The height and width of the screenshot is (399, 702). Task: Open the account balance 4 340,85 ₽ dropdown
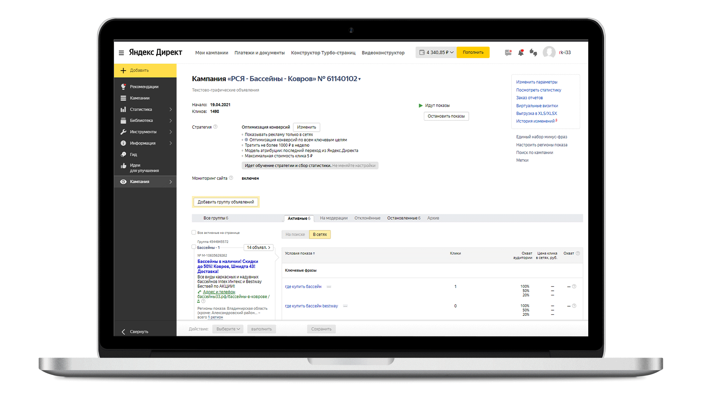(x=436, y=52)
